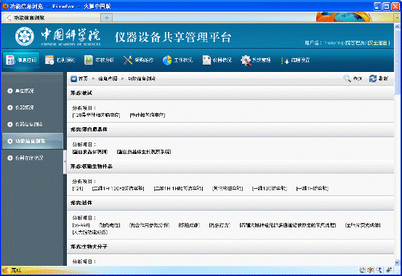Open the [光合作用参数分析] link
The width and height of the screenshot is (402, 276).
(x=150, y=225)
